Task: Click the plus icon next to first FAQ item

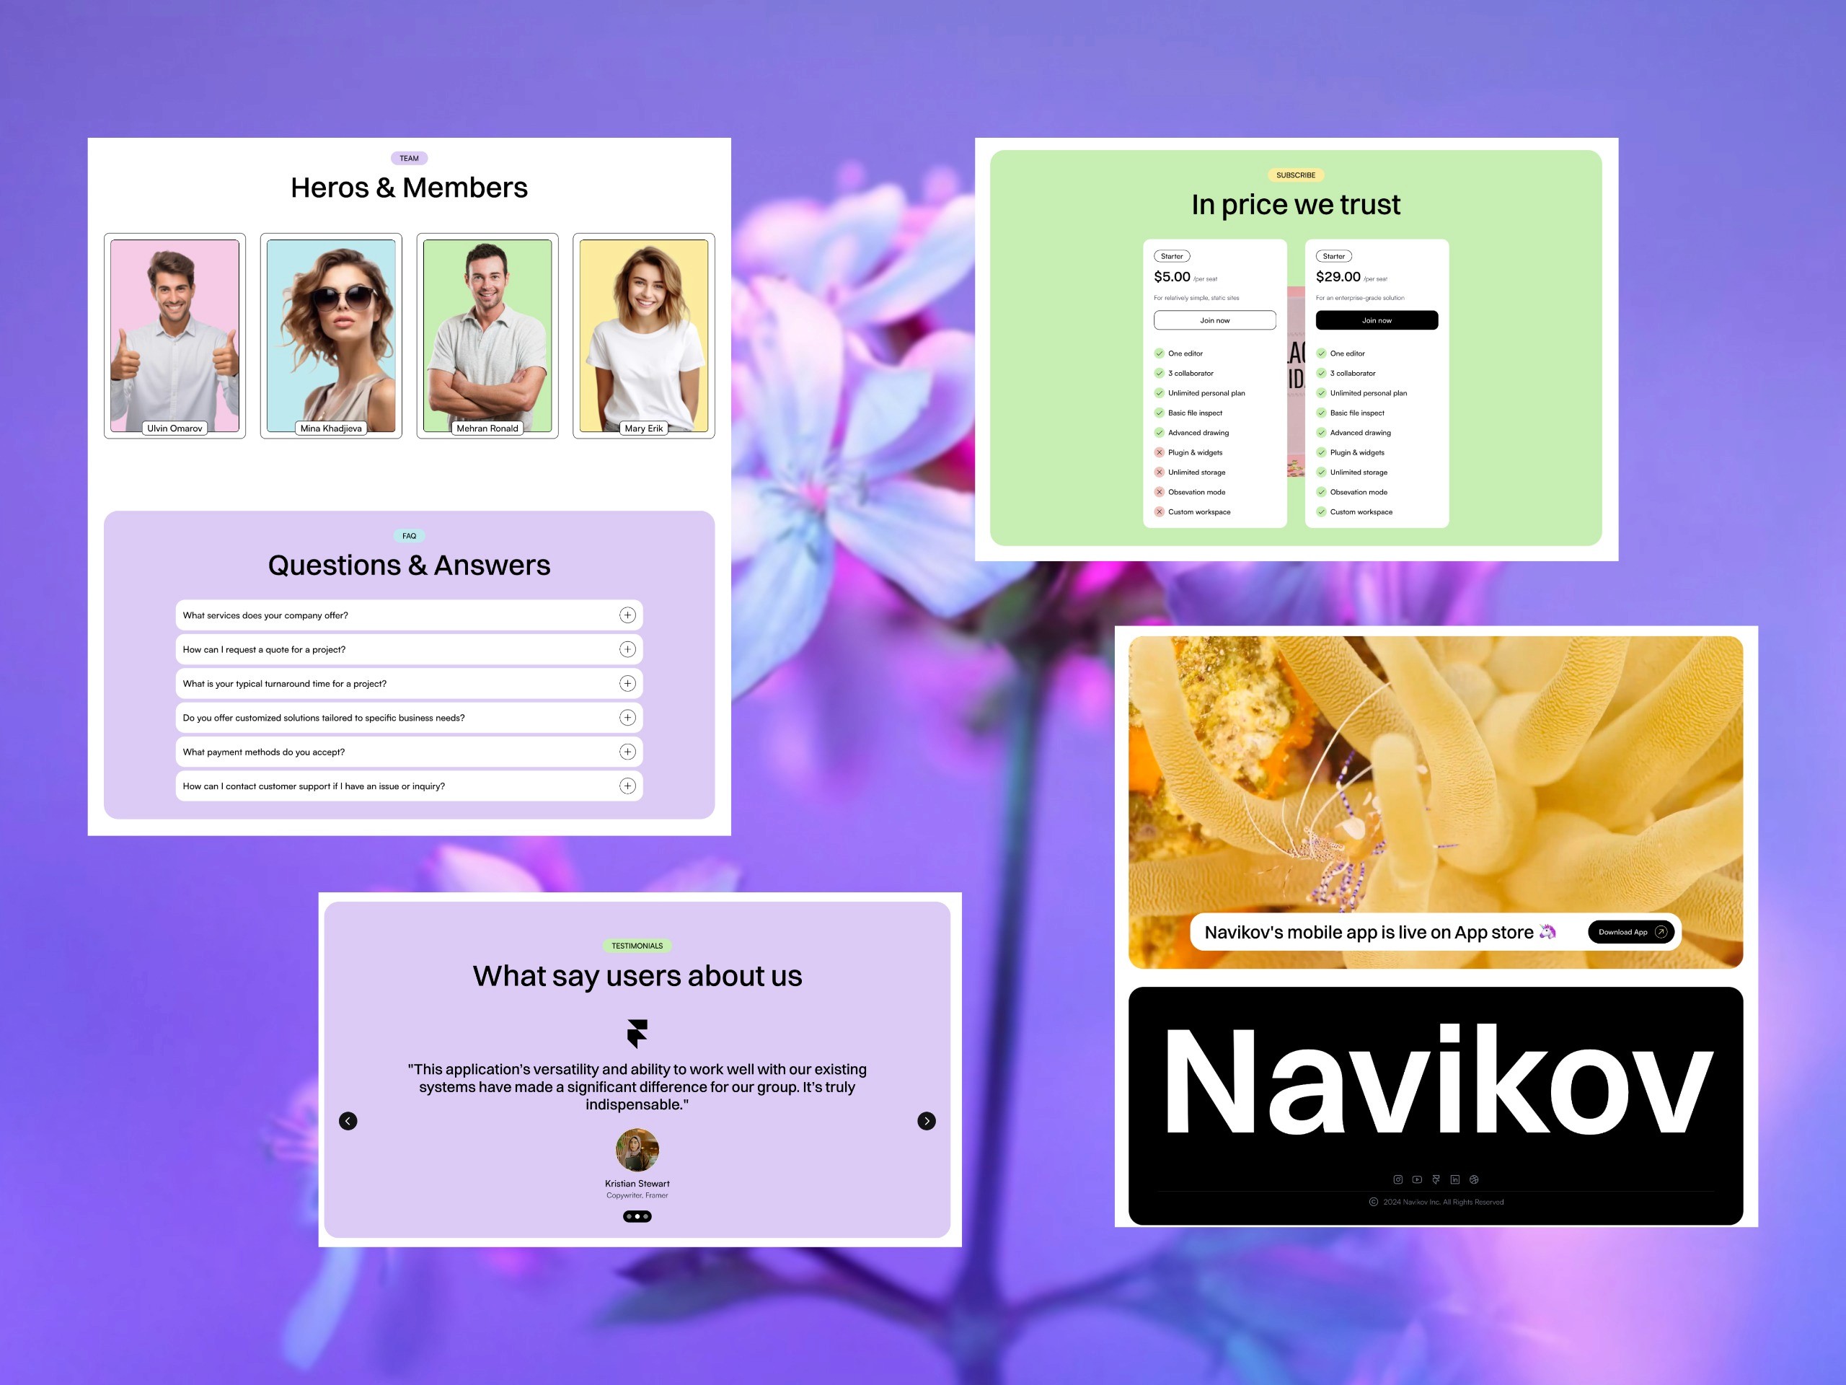Action: (628, 615)
